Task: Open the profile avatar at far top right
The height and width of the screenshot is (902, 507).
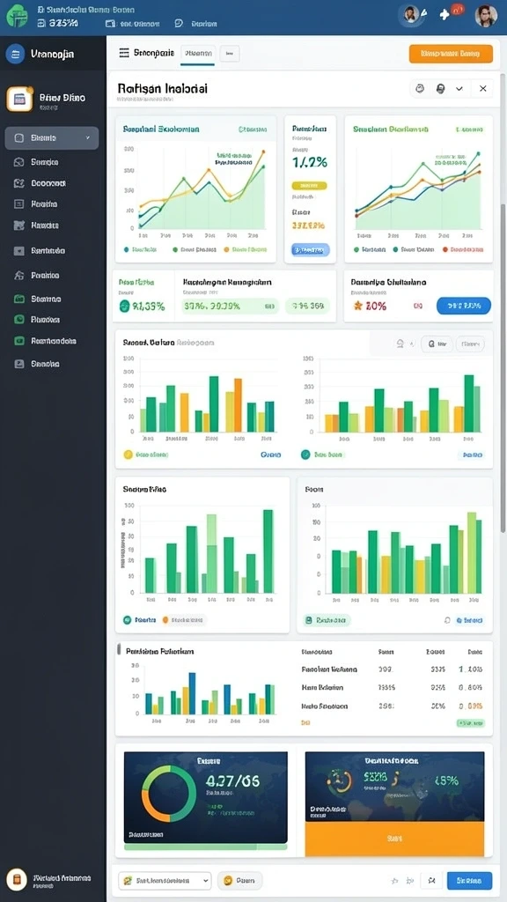Action: pos(486,16)
